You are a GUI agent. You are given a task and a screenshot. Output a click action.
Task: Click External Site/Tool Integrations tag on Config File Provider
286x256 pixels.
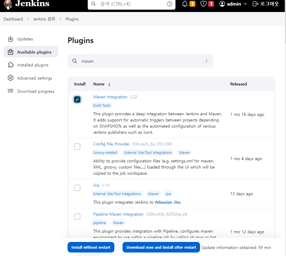(x=148, y=152)
